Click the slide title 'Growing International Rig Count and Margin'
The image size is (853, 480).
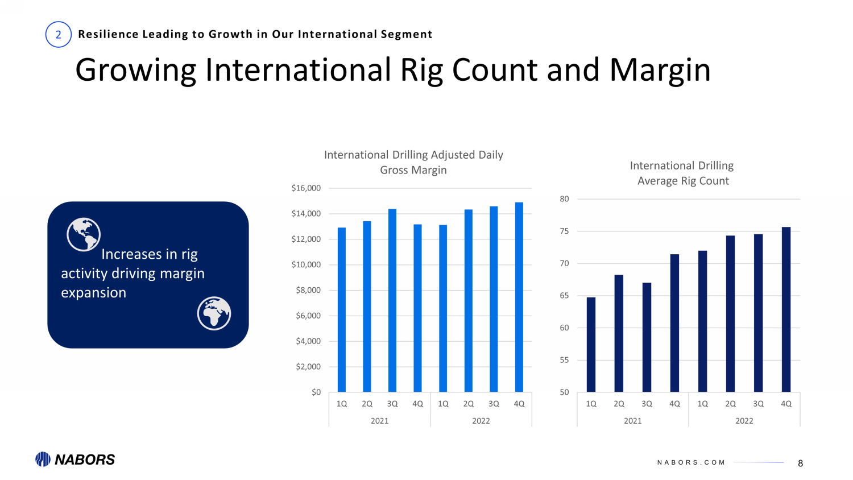(x=392, y=70)
